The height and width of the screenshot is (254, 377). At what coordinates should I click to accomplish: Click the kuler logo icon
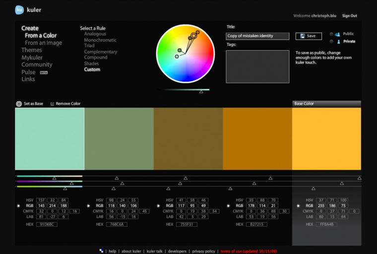(19, 10)
